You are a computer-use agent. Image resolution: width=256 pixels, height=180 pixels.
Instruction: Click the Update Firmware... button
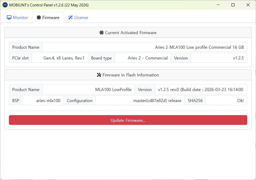tap(128, 120)
